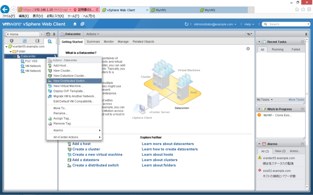Viewport: 313px width, 195px height.
Task: Click the MyVM1 clone warning icon
Action: pyautogui.click(x=259, y=115)
